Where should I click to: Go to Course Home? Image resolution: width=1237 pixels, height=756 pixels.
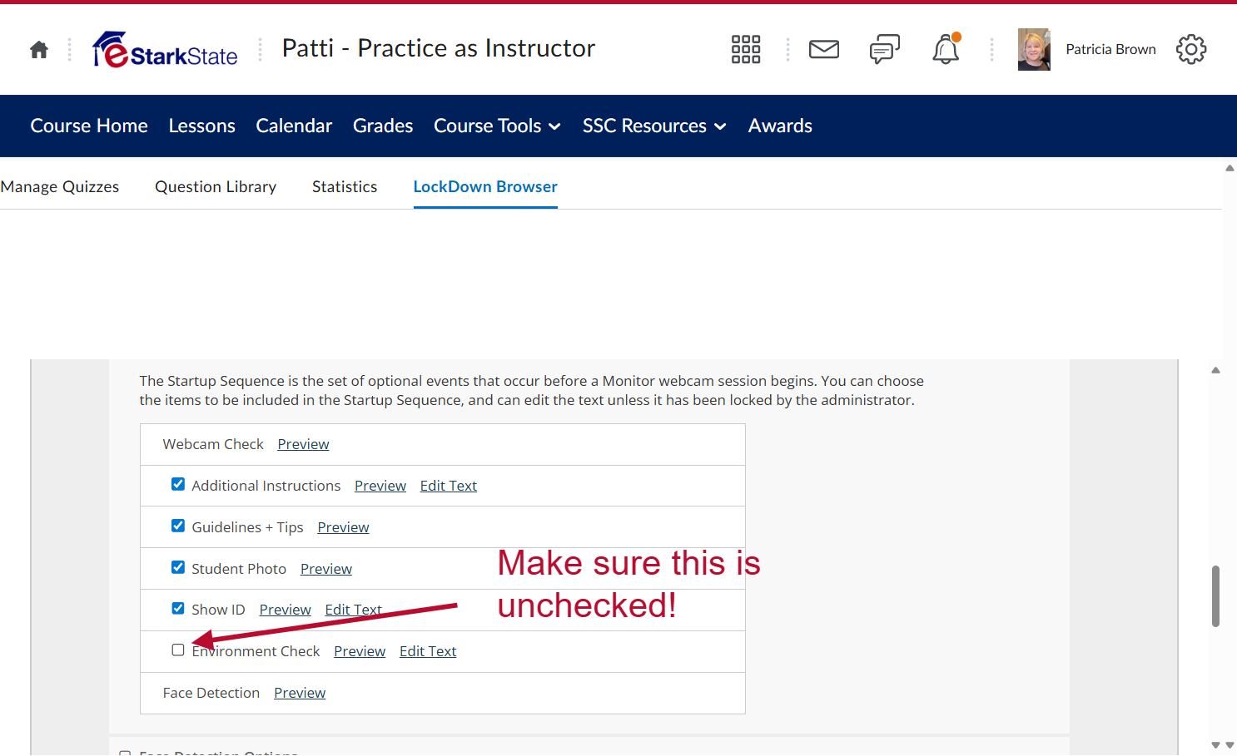[89, 126]
